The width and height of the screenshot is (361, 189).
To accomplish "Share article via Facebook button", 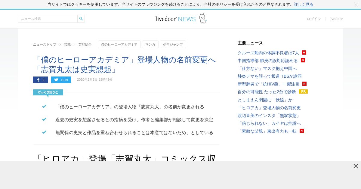I will tap(41, 80).
